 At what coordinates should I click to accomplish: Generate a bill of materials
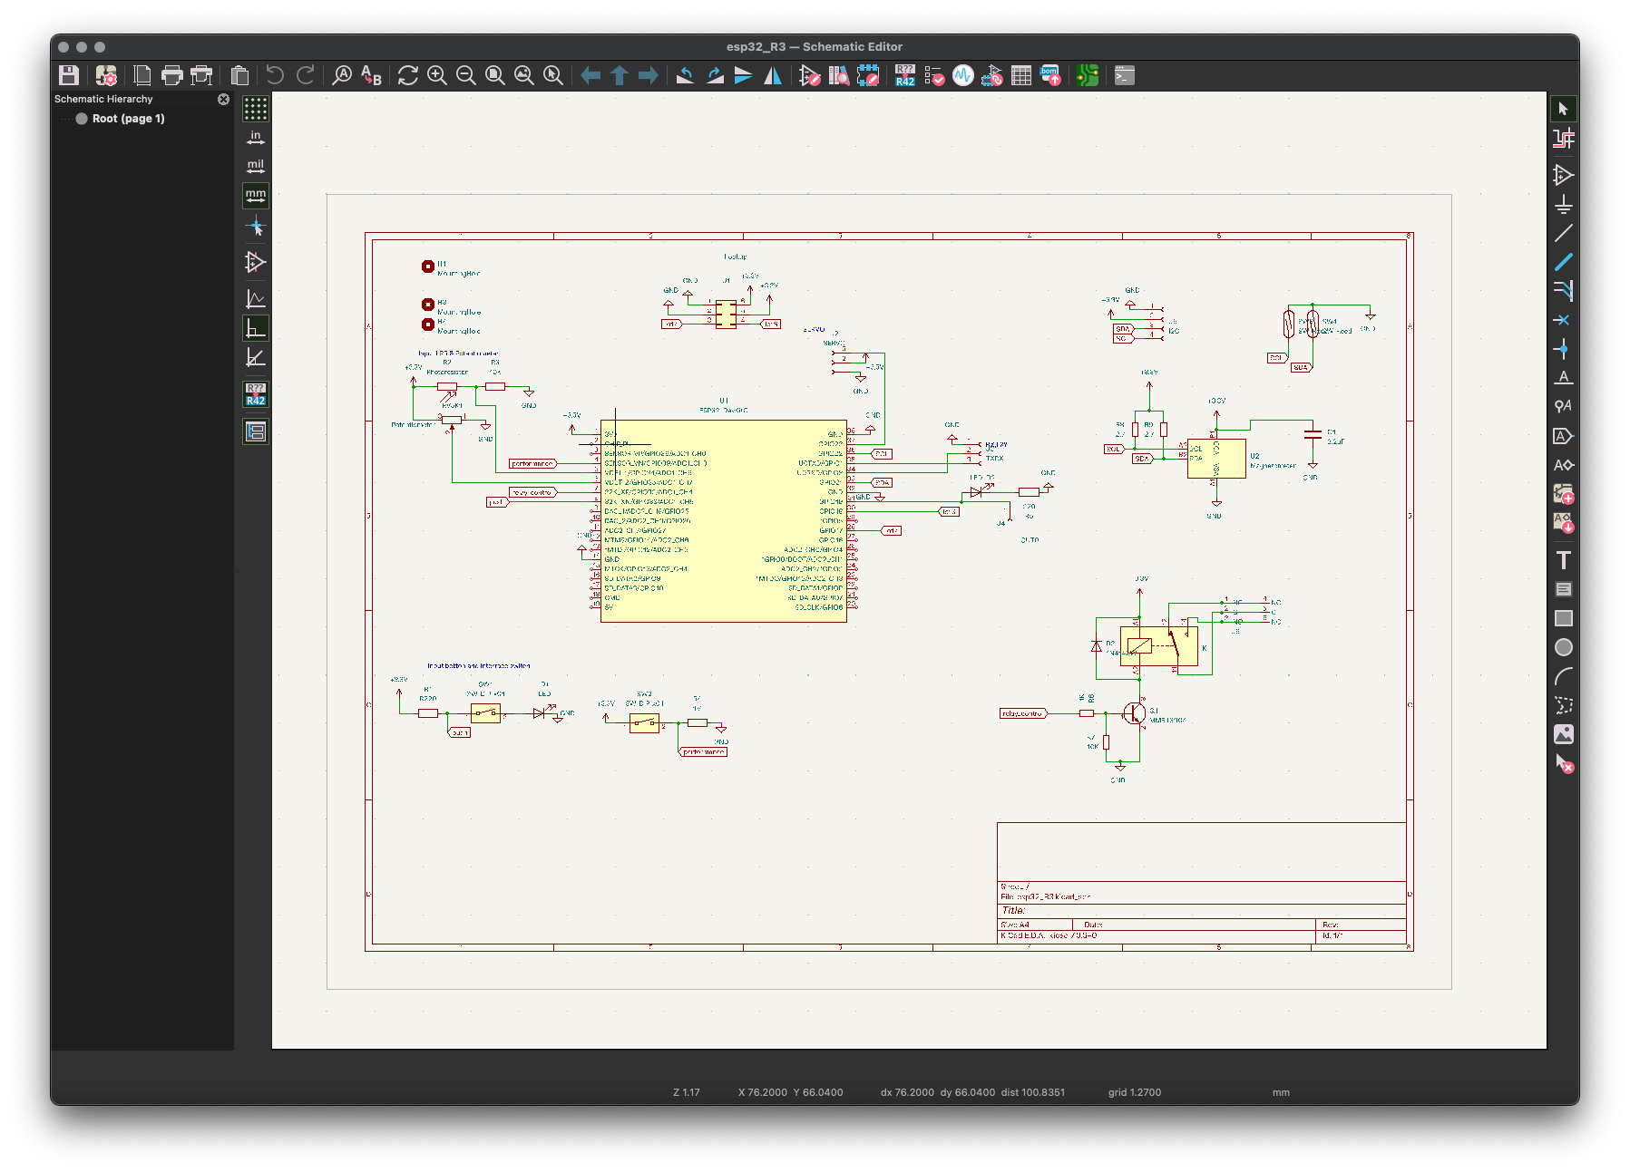click(x=1049, y=76)
